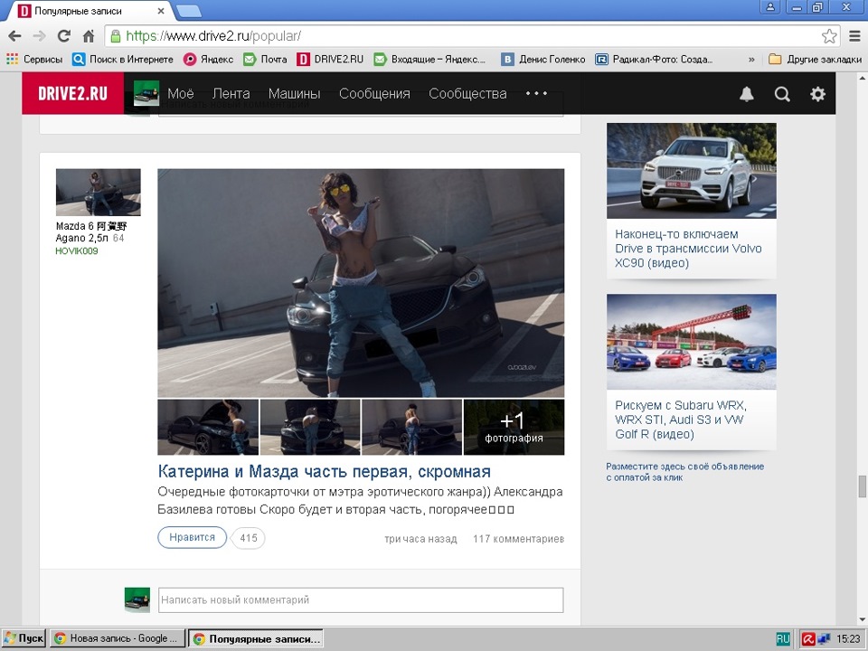Open the Моё menu item

coord(181,93)
